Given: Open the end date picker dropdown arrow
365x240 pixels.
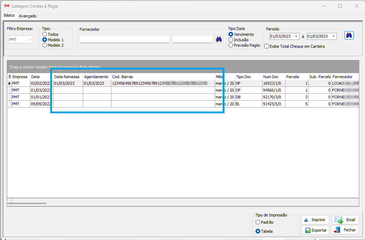Looking at the screenshot, I should (x=333, y=36).
